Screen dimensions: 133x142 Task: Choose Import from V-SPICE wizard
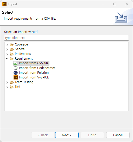click(x=34, y=77)
